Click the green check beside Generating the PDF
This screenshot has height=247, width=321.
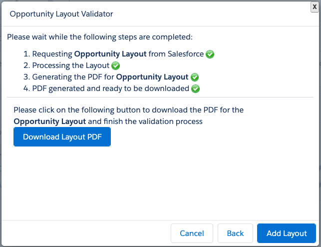195,77
